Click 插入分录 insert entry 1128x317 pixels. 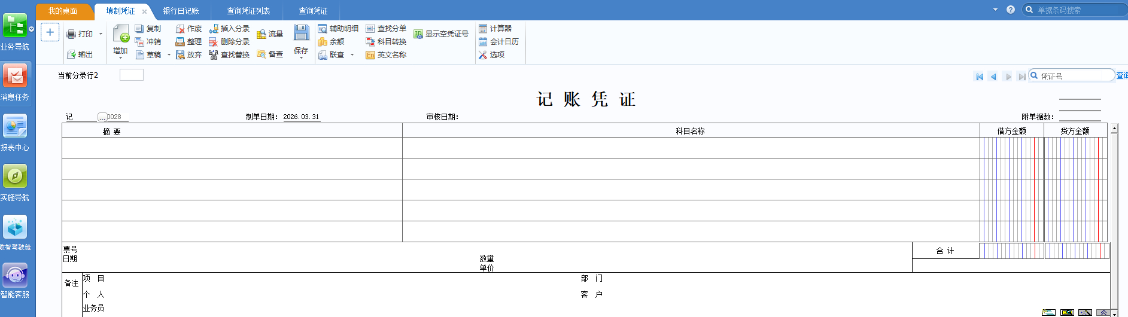[x=229, y=28]
